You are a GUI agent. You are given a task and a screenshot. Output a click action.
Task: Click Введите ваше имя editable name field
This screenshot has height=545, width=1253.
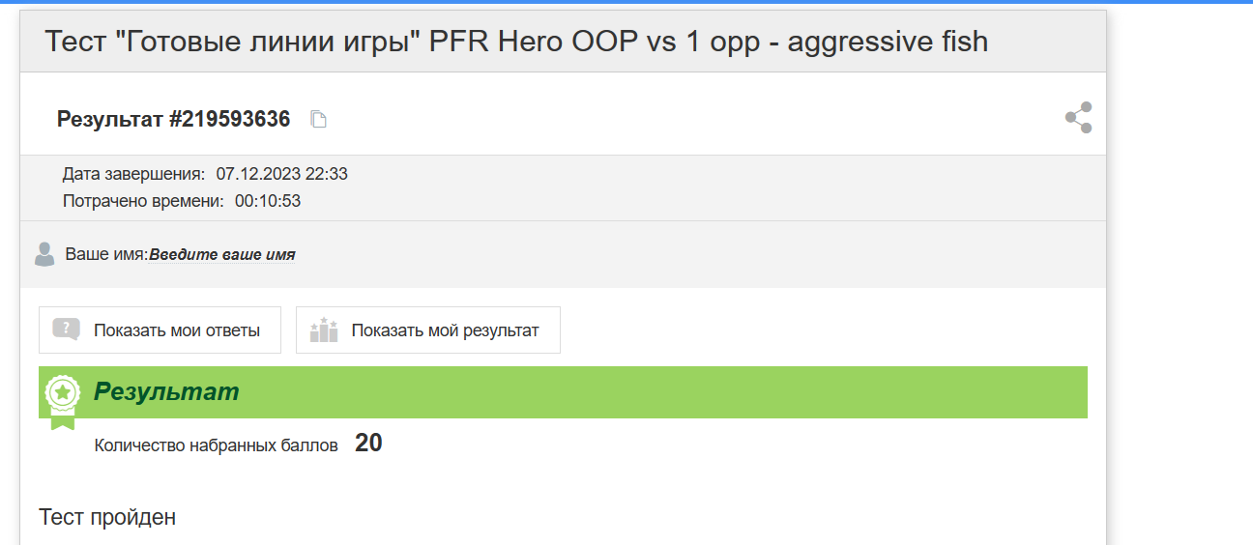click(222, 255)
